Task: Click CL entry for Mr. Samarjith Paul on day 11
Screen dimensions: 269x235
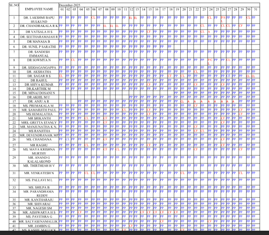Action: click(124, 109)
